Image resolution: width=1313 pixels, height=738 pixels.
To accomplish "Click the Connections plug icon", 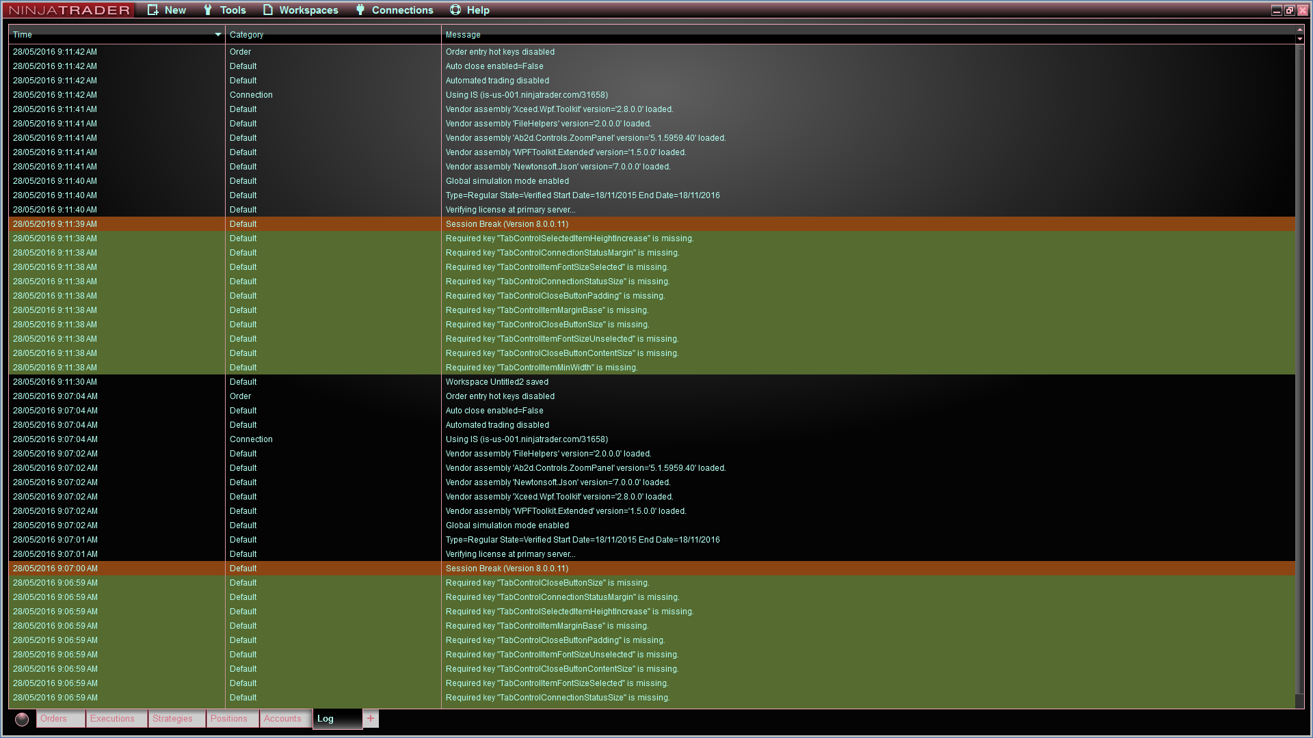I will tap(360, 10).
